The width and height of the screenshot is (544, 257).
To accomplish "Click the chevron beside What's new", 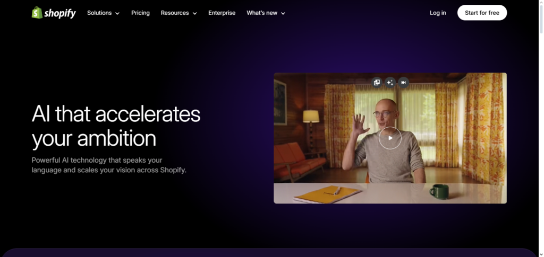I will point(283,13).
